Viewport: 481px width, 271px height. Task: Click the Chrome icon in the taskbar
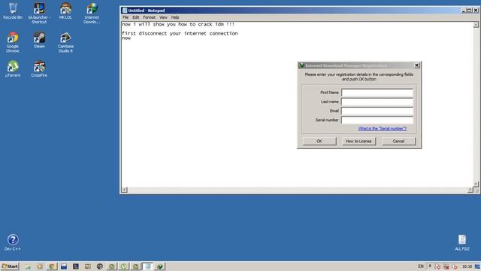coord(52,266)
